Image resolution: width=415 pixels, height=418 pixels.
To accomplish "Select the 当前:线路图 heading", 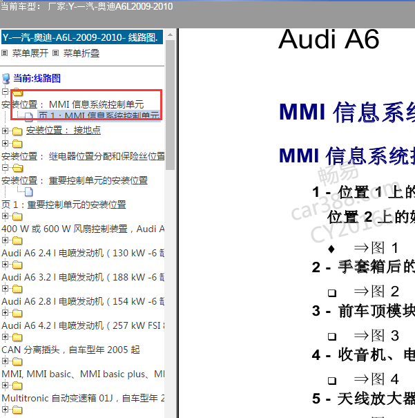I will [x=37, y=78].
